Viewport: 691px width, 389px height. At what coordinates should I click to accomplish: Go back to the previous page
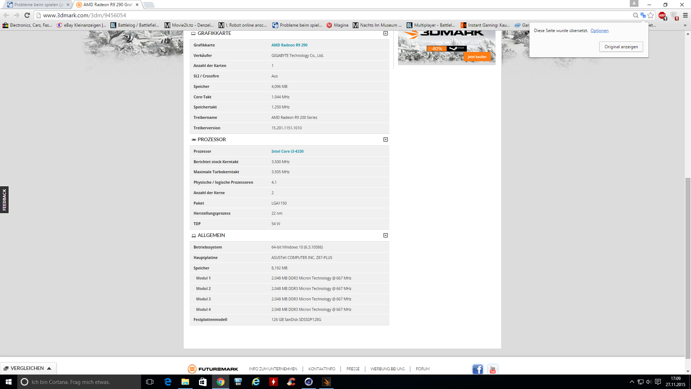pos(6,15)
